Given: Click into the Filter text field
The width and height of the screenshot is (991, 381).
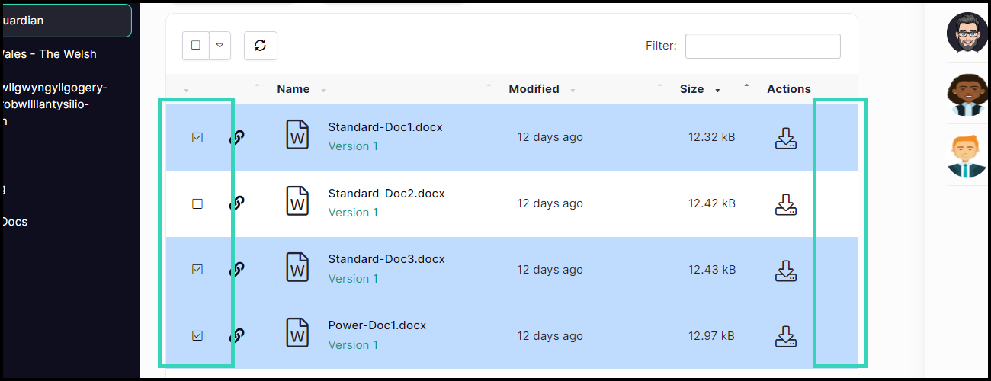Looking at the screenshot, I should 763,46.
